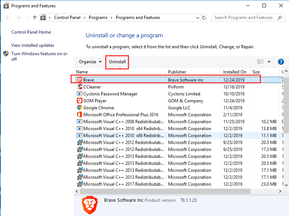Click the Google LLC publisher cell
The height and width of the screenshot is (216, 289).
point(179,107)
